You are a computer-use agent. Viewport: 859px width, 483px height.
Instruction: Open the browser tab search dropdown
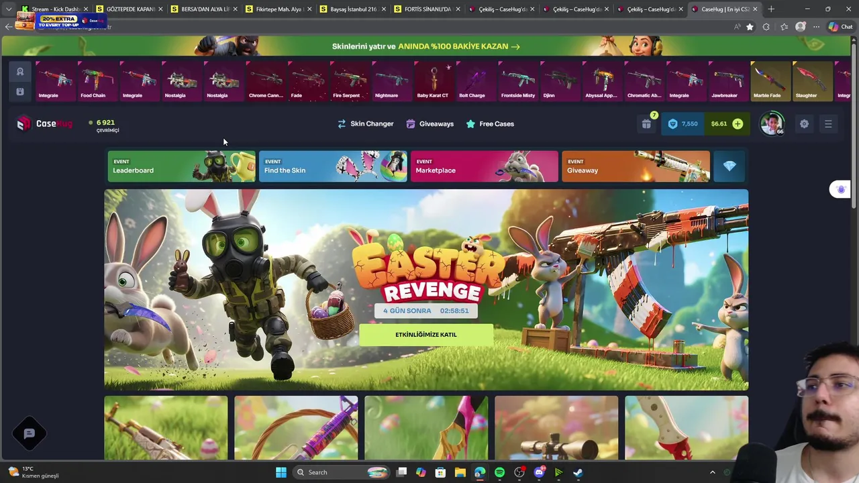(x=8, y=9)
